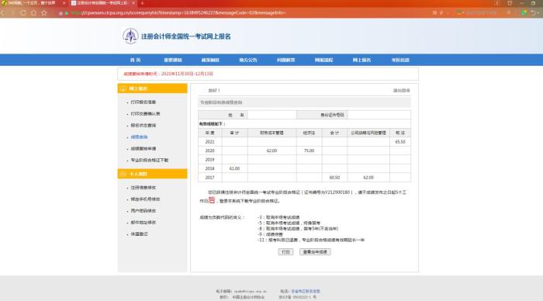Open 用户密码修改 in the sidebar

pyautogui.click(x=144, y=211)
